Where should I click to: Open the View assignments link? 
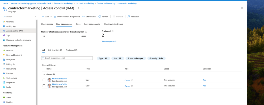pos(109,41)
